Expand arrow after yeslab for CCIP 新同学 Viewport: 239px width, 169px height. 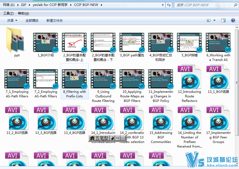click(71, 5)
